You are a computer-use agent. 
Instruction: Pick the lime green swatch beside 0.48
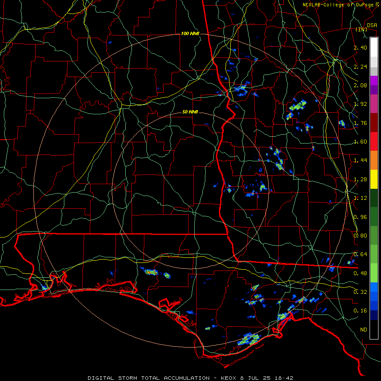pyautogui.click(x=374, y=273)
